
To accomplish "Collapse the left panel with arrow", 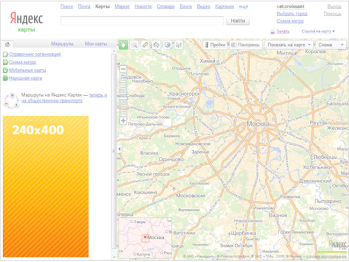I will tap(120, 148).
